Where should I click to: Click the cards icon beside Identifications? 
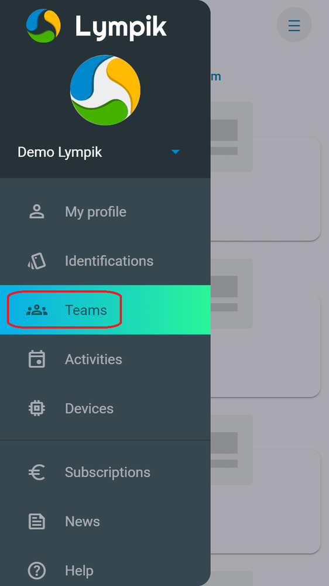tap(37, 261)
